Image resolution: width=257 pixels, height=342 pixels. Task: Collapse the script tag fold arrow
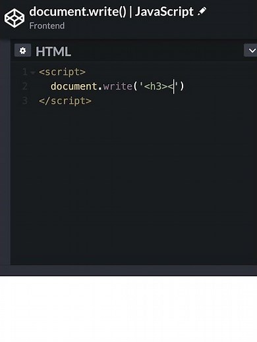pyautogui.click(x=33, y=72)
